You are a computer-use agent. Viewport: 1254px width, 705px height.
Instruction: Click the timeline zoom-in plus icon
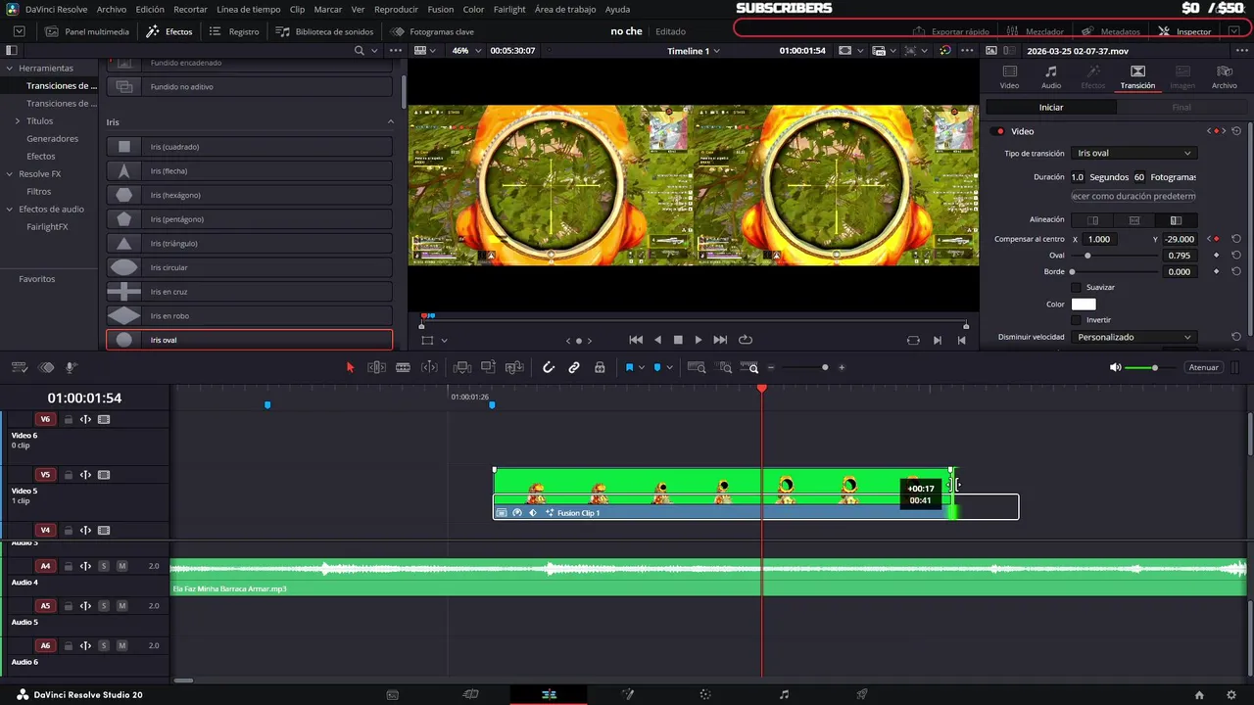pos(842,367)
